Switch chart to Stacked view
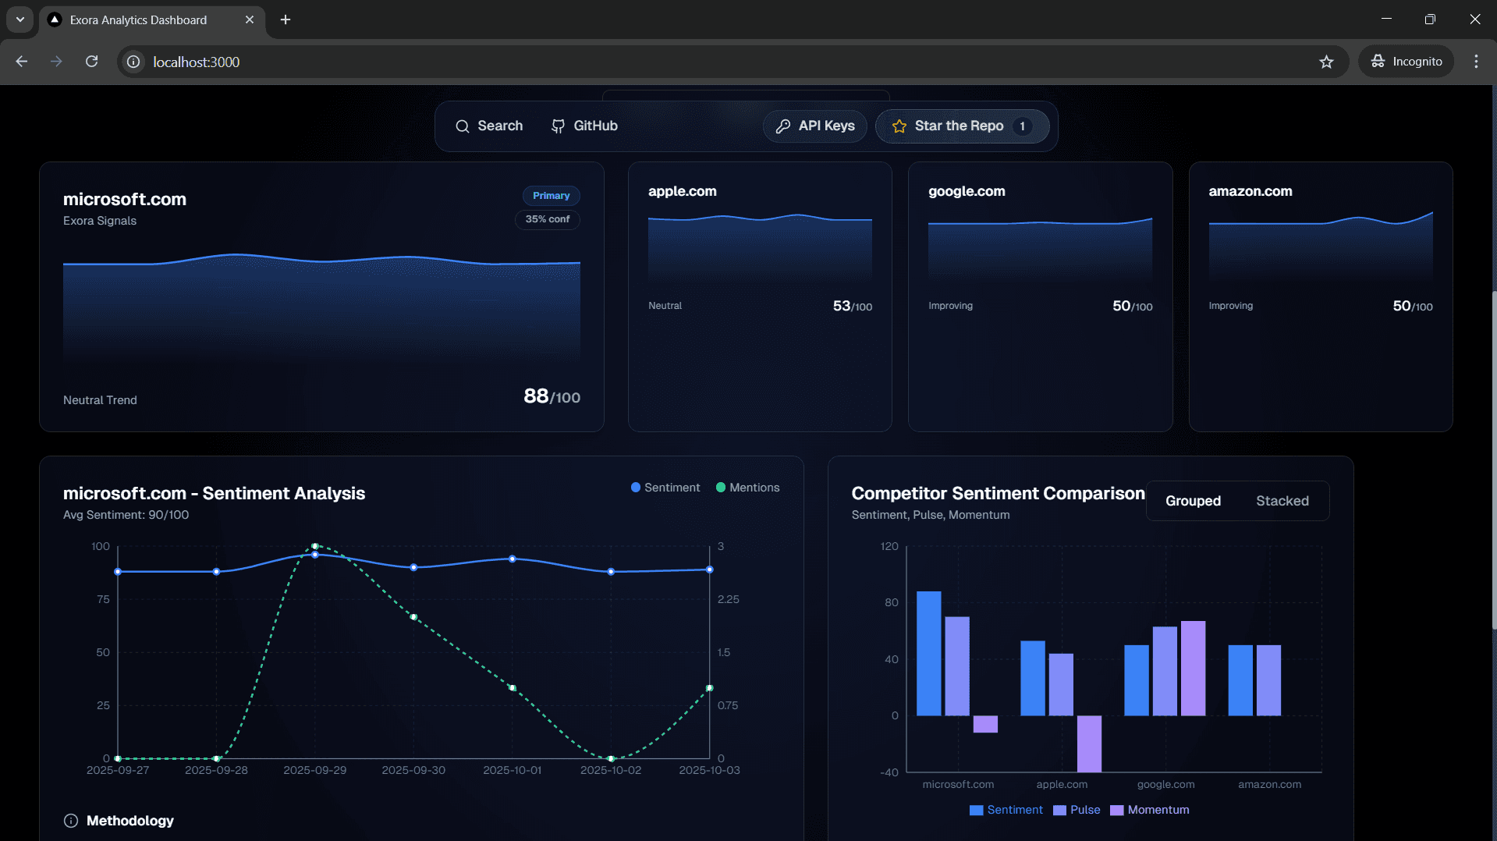 pyautogui.click(x=1282, y=501)
